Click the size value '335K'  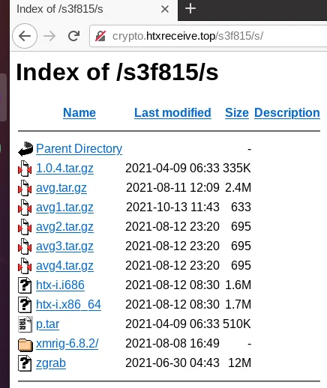tap(237, 168)
